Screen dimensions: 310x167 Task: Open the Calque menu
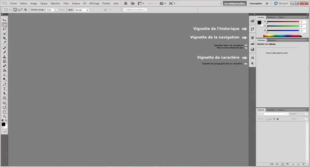pyautogui.click(x=44, y=3)
